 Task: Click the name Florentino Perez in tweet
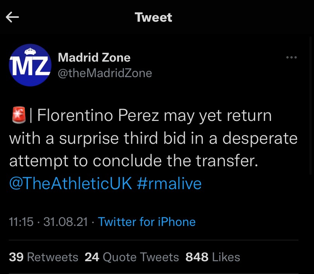click(99, 116)
